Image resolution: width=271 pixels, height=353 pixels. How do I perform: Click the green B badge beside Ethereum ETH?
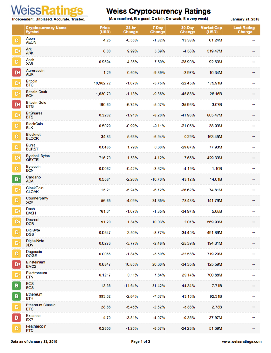pos(17,296)
